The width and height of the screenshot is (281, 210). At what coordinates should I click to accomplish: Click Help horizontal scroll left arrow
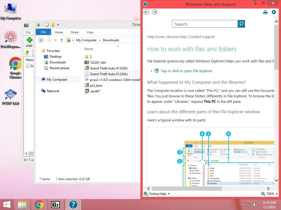point(148,189)
